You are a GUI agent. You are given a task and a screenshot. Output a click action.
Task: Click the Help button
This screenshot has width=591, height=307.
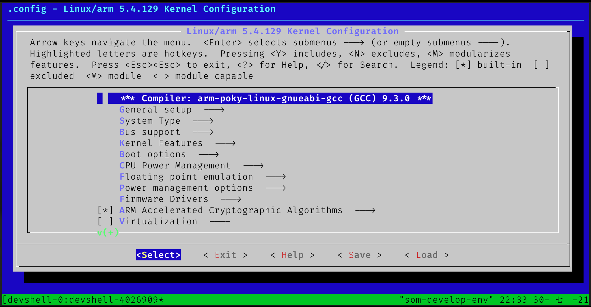(293, 255)
